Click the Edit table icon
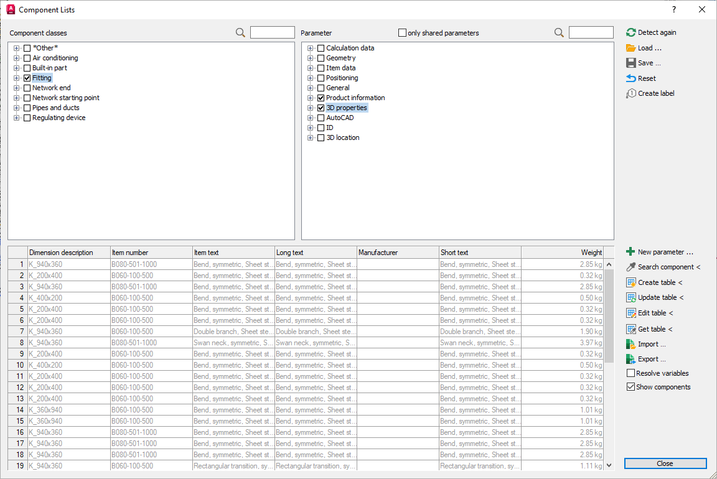Image resolution: width=717 pixels, height=479 pixels. 631,313
